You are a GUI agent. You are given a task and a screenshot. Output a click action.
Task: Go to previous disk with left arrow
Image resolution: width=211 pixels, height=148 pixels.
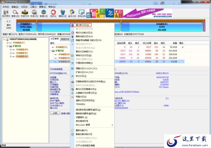[x=7, y=21]
